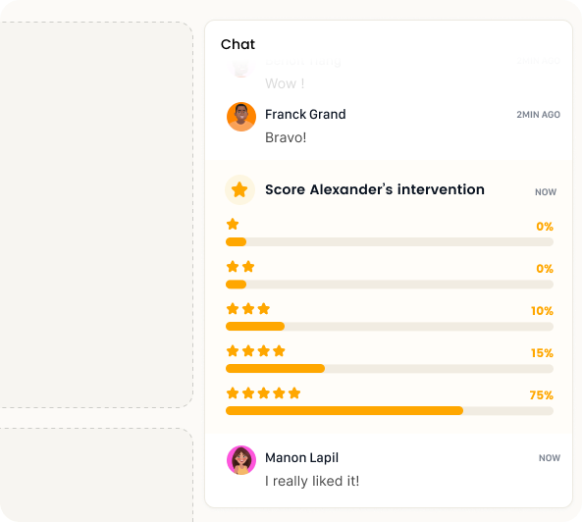Click the star icon beside Score Alexander's intervention
Screen dimensions: 582x522
coord(239,189)
